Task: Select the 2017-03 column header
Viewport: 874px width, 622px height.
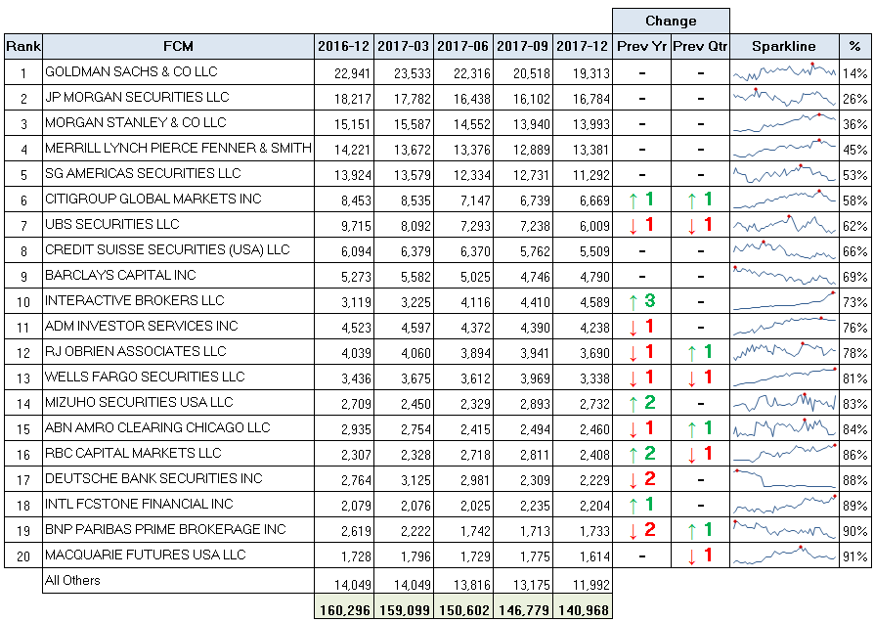Action: [x=404, y=46]
